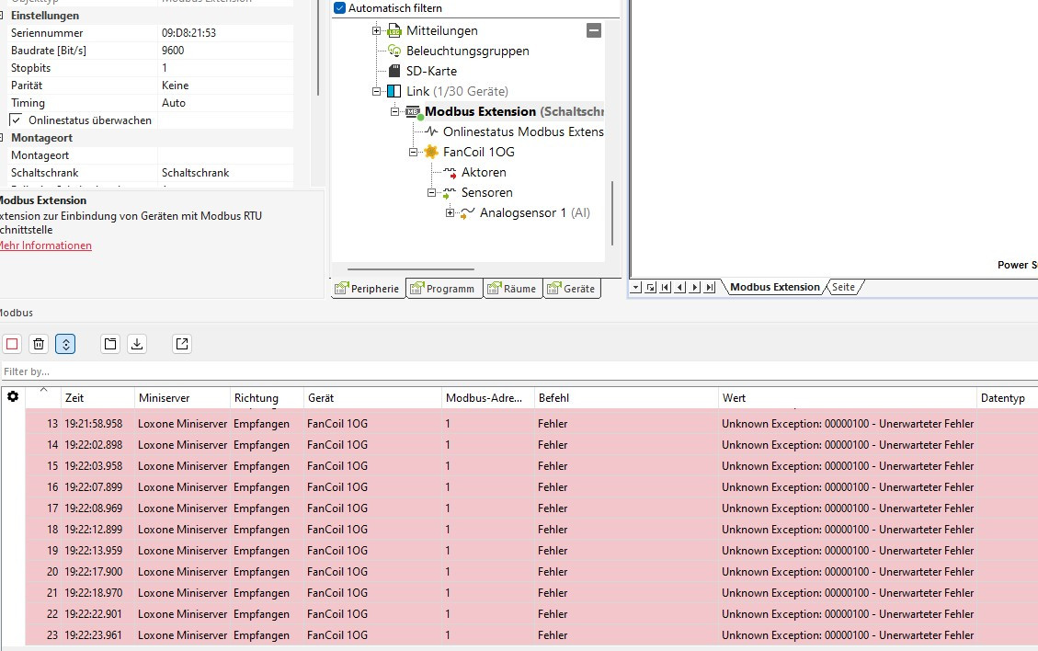This screenshot has width=1038, height=651.
Task: Expand the Analogsensor 1 tree node
Action: (x=451, y=212)
